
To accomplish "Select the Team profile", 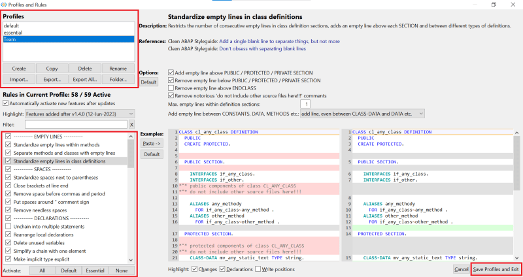I will [69, 39].
